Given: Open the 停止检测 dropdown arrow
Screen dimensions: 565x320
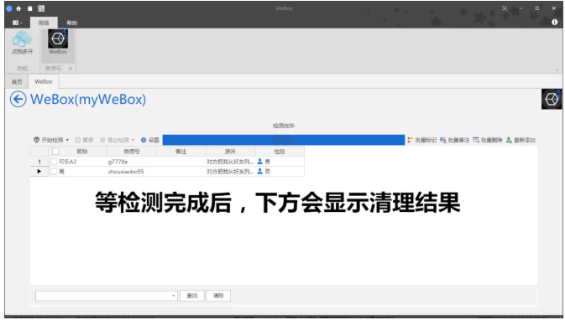Looking at the screenshot, I should pos(133,140).
